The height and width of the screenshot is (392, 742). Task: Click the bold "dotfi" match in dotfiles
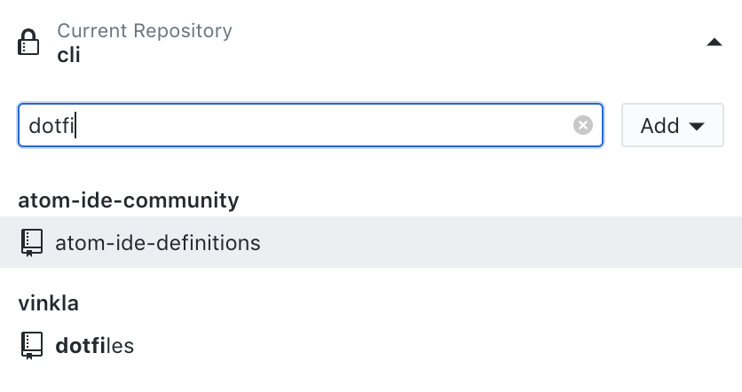[x=76, y=345]
